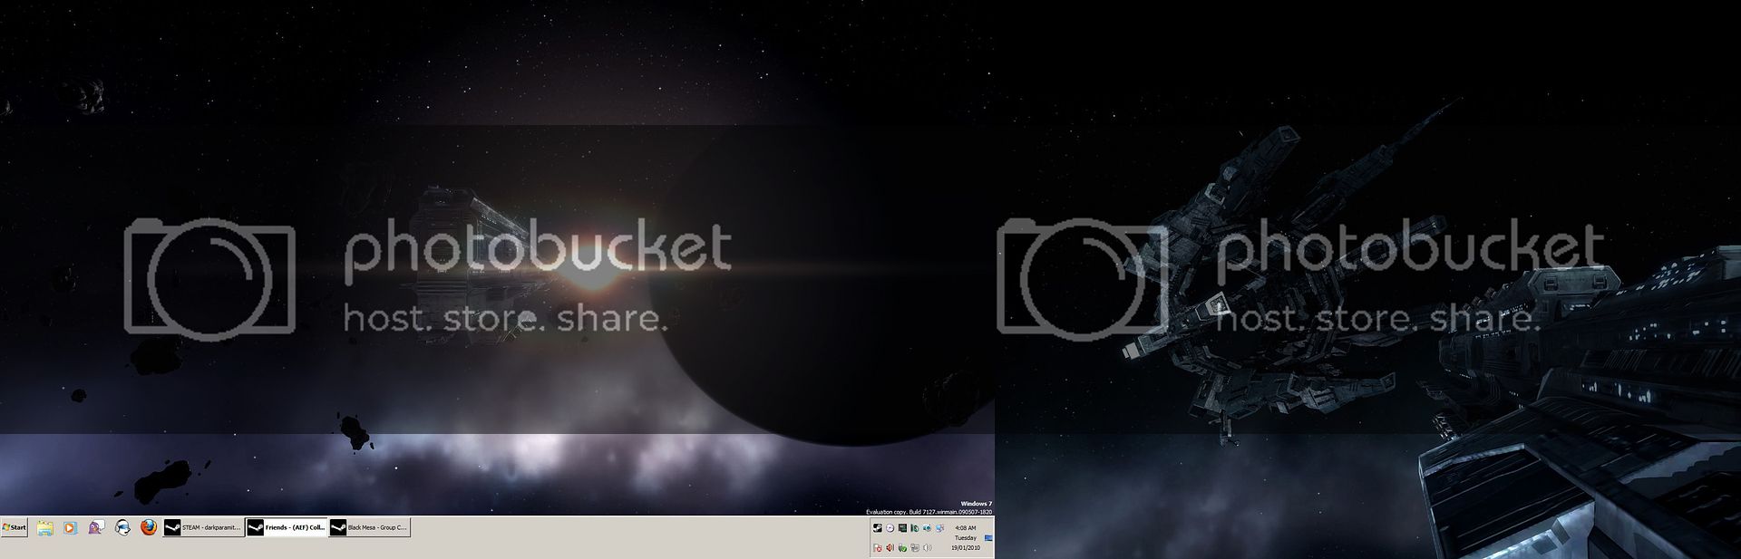Open the disc drive tray icon
1741x559 pixels.
890,528
